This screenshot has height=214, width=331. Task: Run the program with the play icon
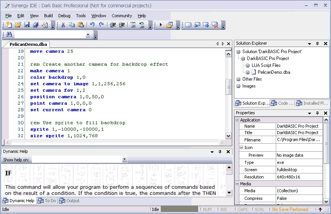point(161,25)
